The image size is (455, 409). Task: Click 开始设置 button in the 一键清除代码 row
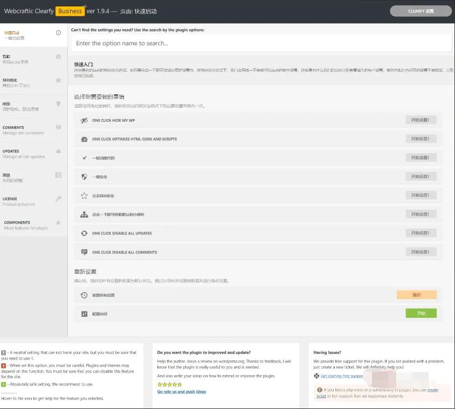pos(420,158)
